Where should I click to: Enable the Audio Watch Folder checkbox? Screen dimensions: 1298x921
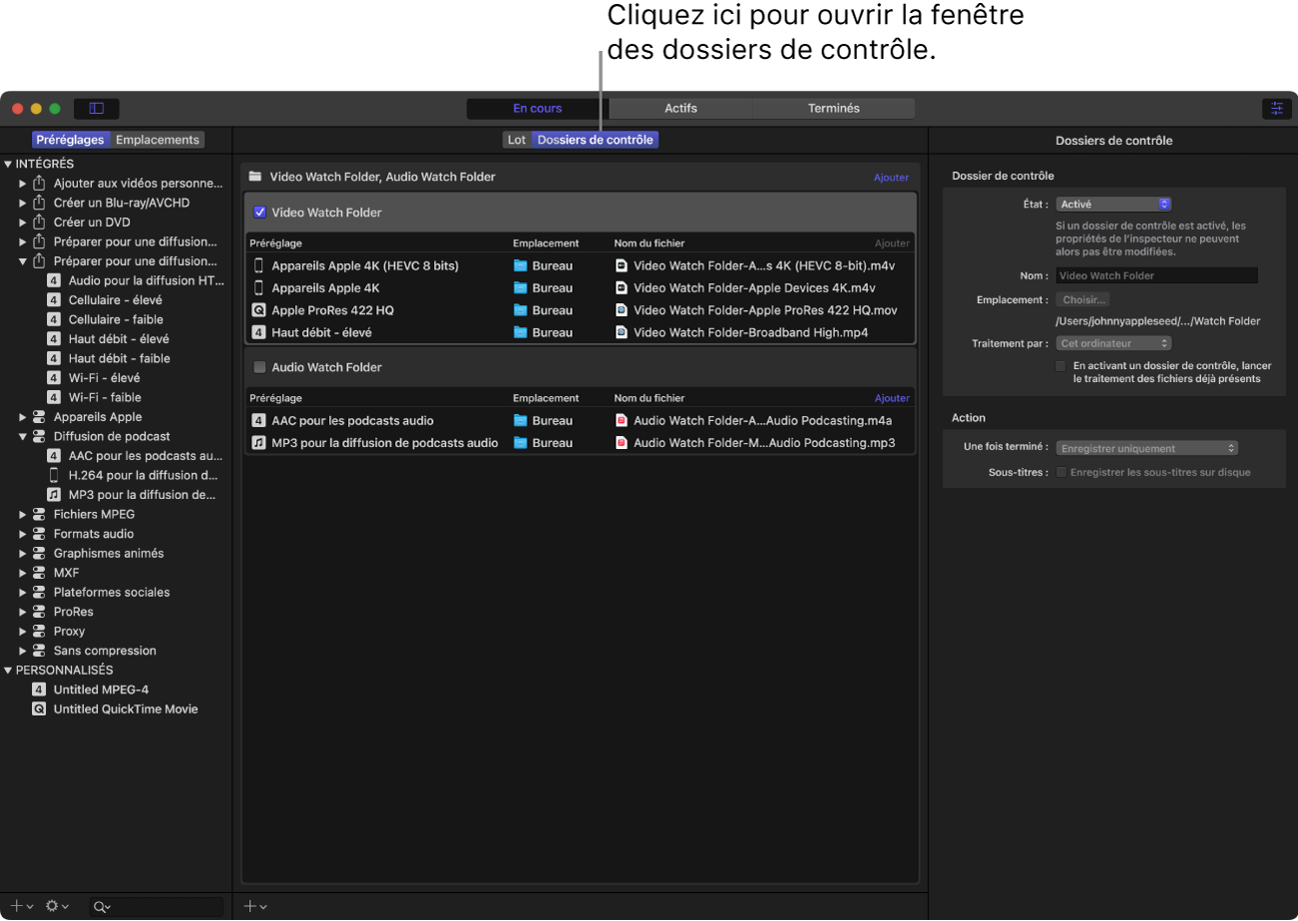(260, 366)
